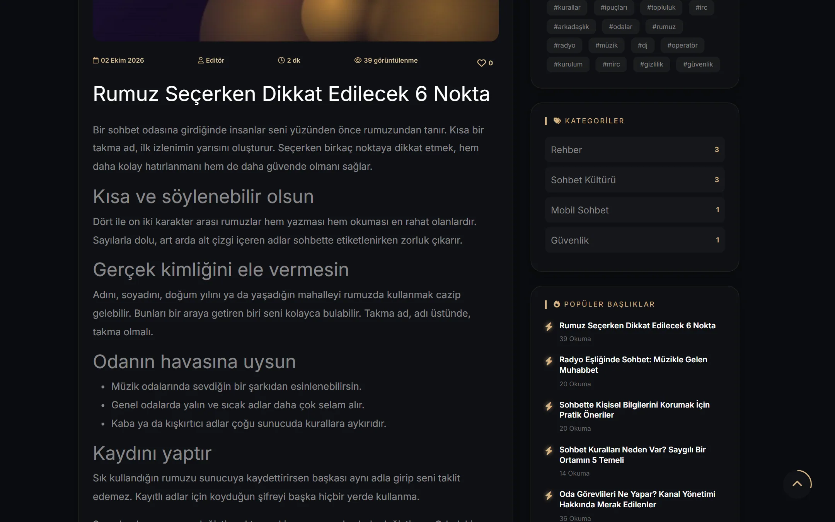Click the tag icon next to KATEGORİLER

click(x=557, y=121)
